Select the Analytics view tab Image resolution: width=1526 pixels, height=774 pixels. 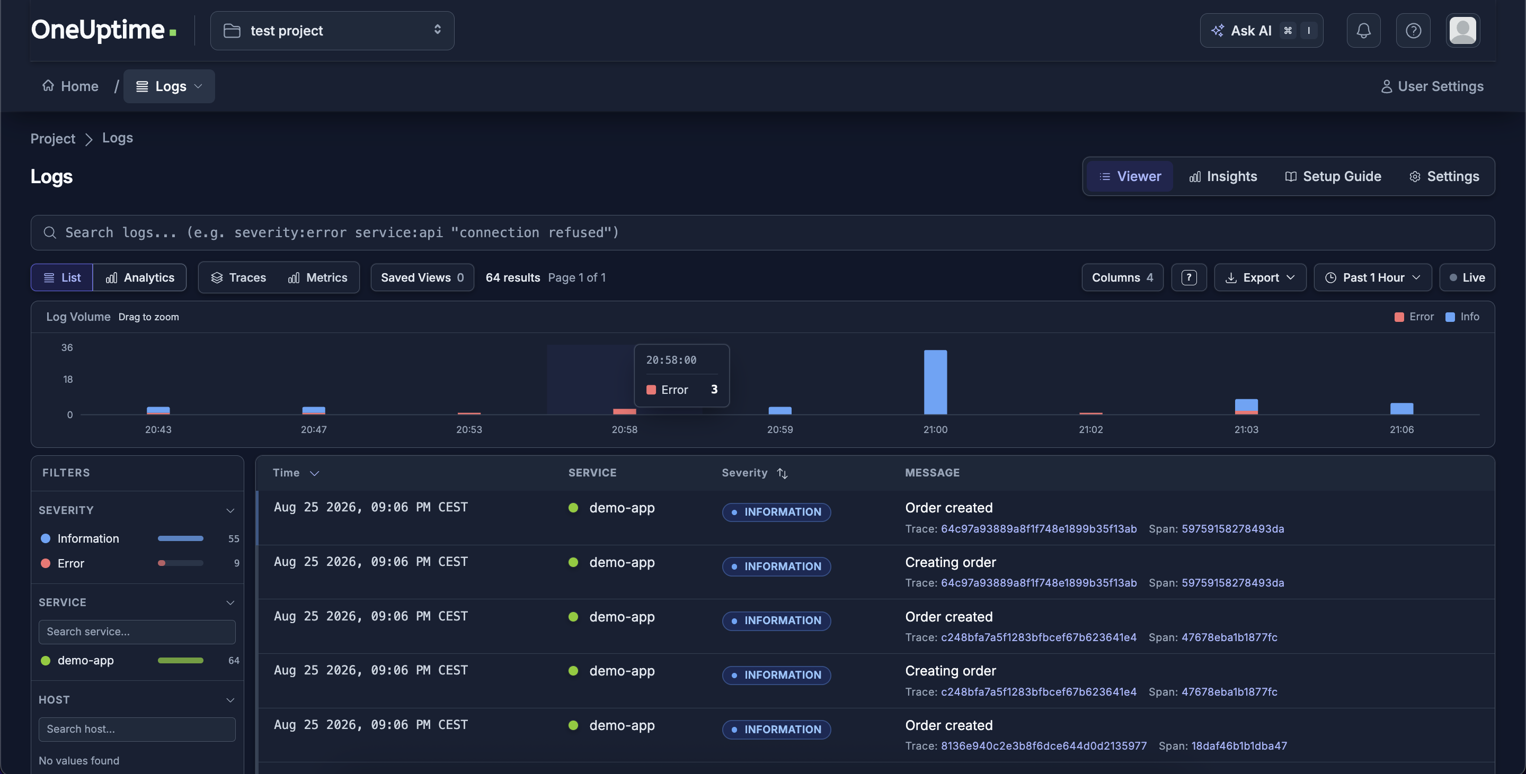pos(140,277)
